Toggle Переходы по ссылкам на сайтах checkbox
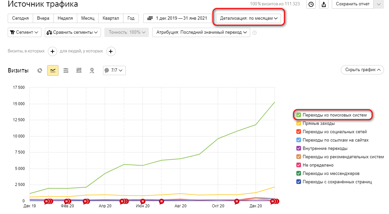 [299, 140]
